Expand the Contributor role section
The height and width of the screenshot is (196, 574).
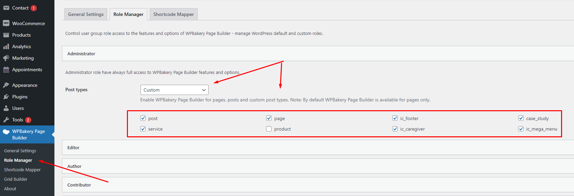[318, 185]
